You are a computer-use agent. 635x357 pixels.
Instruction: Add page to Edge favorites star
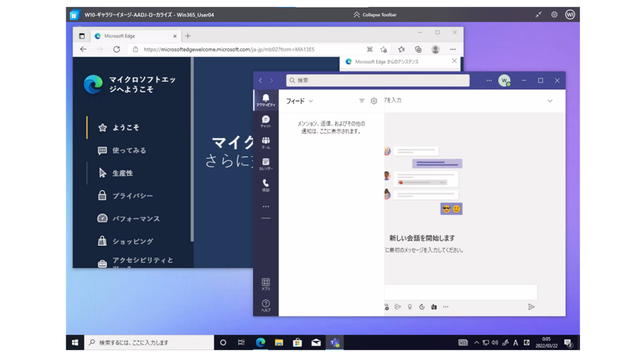click(383, 50)
